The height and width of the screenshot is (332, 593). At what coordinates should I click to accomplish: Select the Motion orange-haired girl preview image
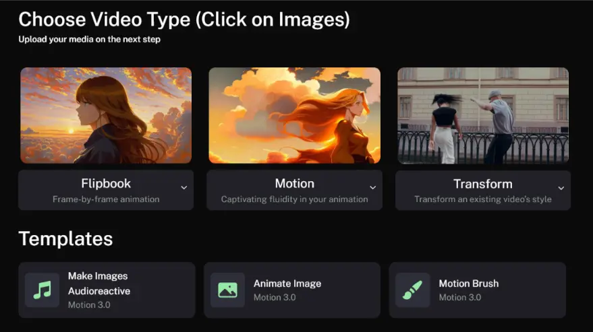(x=294, y=115)
